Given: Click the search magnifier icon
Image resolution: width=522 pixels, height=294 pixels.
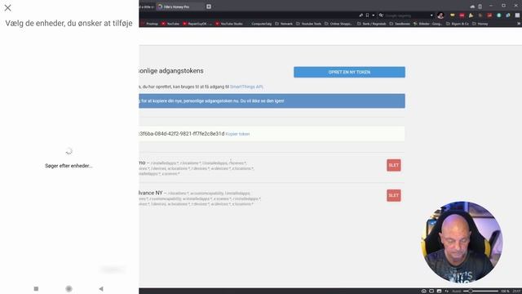Looking at the screenshot, I should tap(381, 16).
